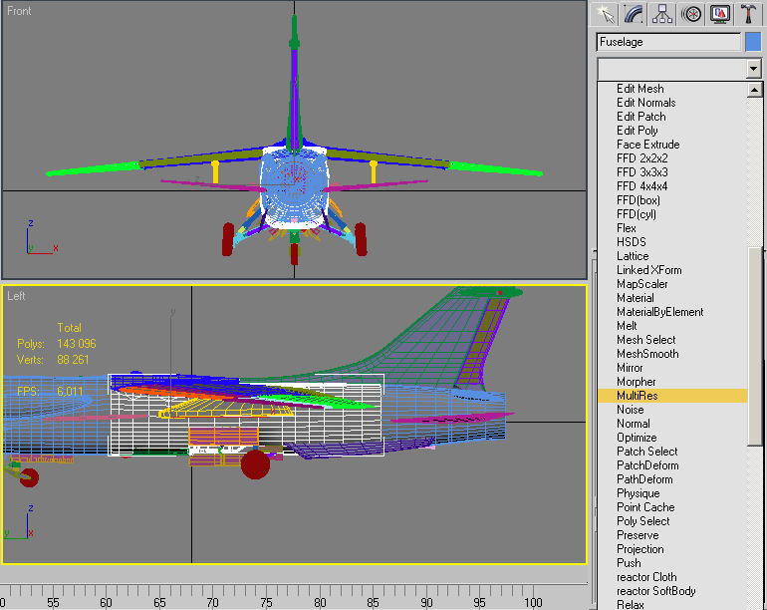Select FFD 2x2x2 from list
This screenshot has width=767, height=610.
pyautogui.click(x=642, y=158)
